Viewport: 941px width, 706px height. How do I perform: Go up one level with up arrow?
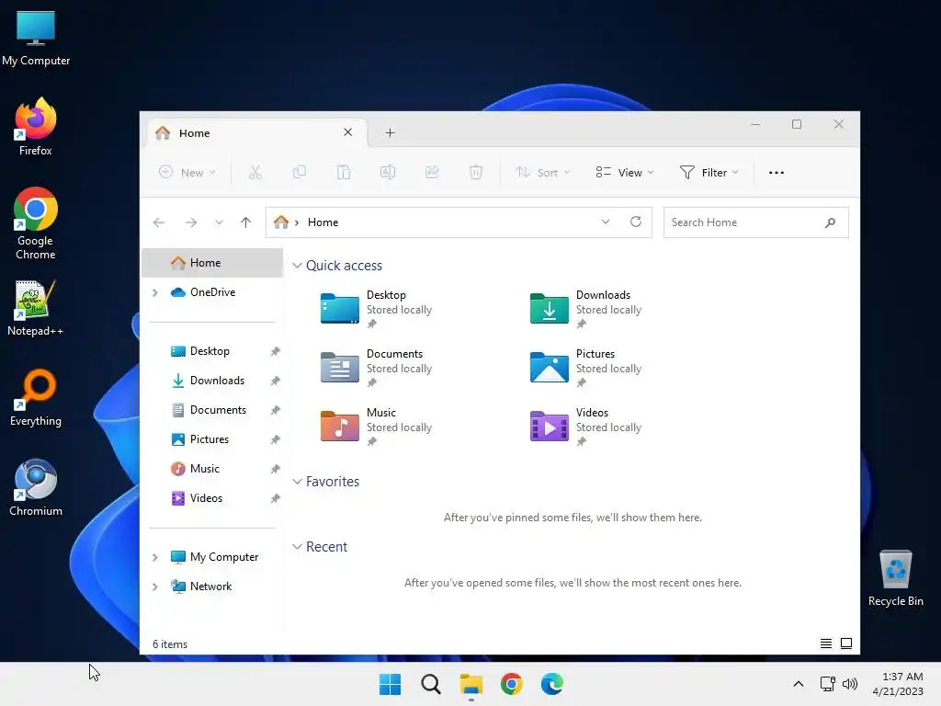click(x=245, y=222)
